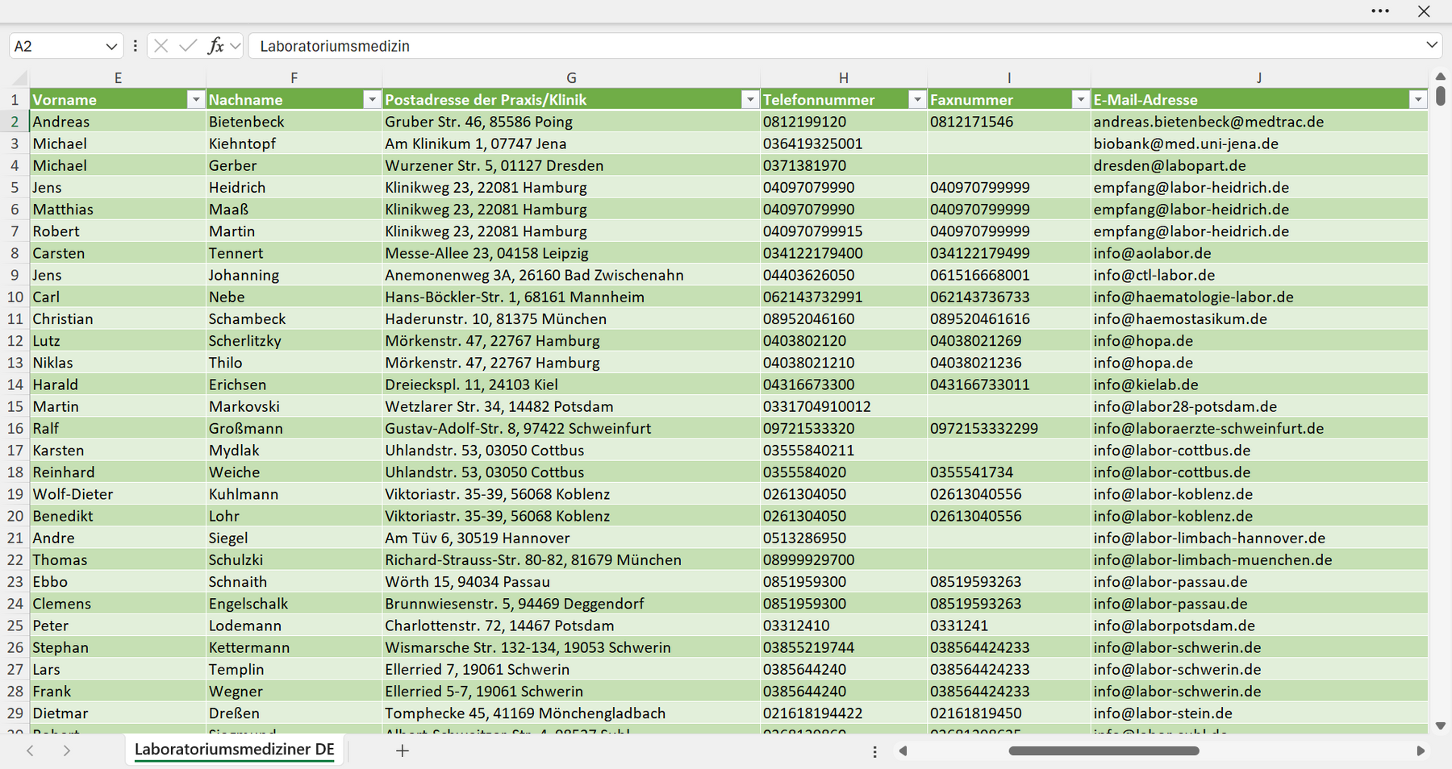Click the previous sheet navigation arrow
Viewport: 1452px width, 769px height.
[x=30, y=750]
